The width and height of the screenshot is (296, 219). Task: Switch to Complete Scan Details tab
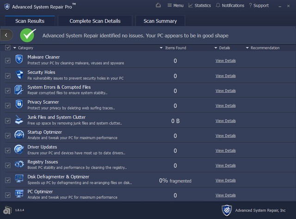click(x=95, y=21)
